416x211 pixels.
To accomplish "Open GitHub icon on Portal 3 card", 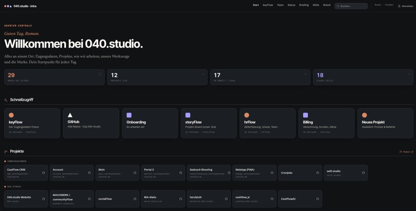I will [181, 173].
